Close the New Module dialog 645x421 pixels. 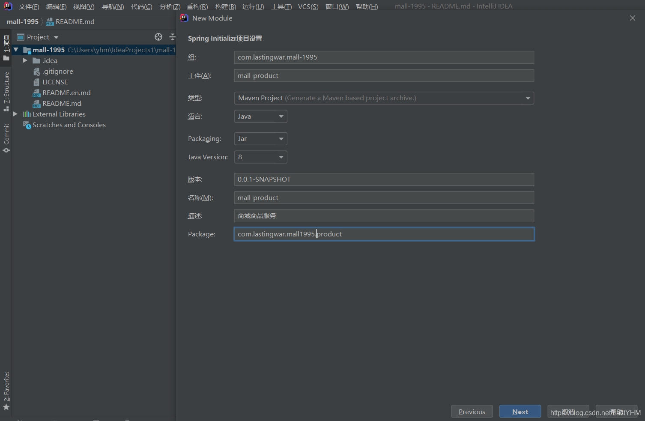tap(632, 18)
